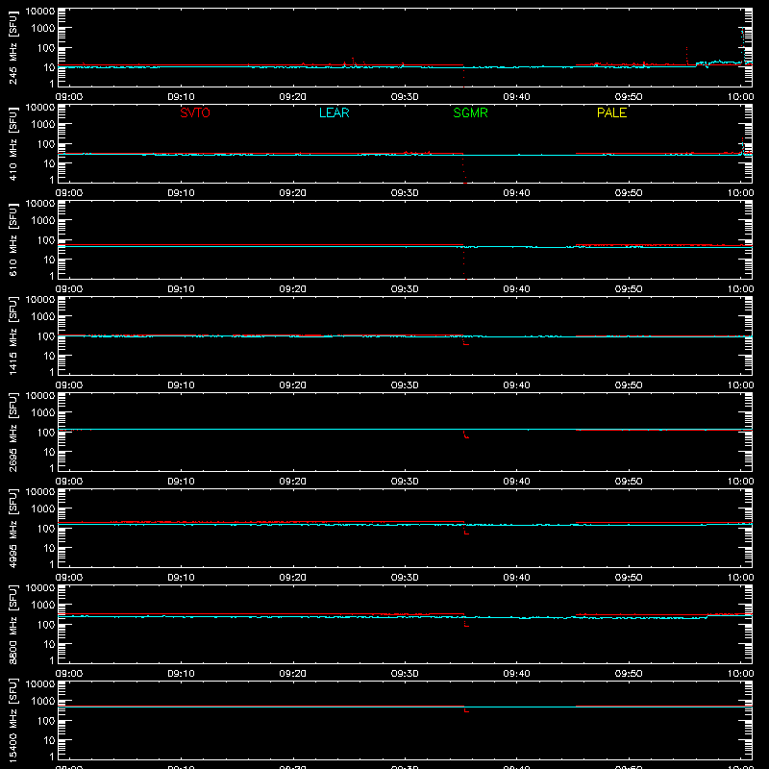Click 10:00 label under the 8800 MHz panel
This screenshot has width=769, height=769.
click(x=740, y=674)
